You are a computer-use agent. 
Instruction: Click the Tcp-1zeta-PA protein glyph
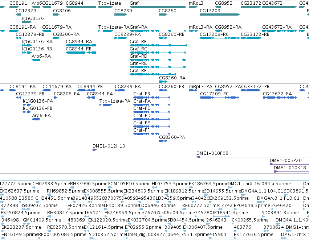point(106,105)
